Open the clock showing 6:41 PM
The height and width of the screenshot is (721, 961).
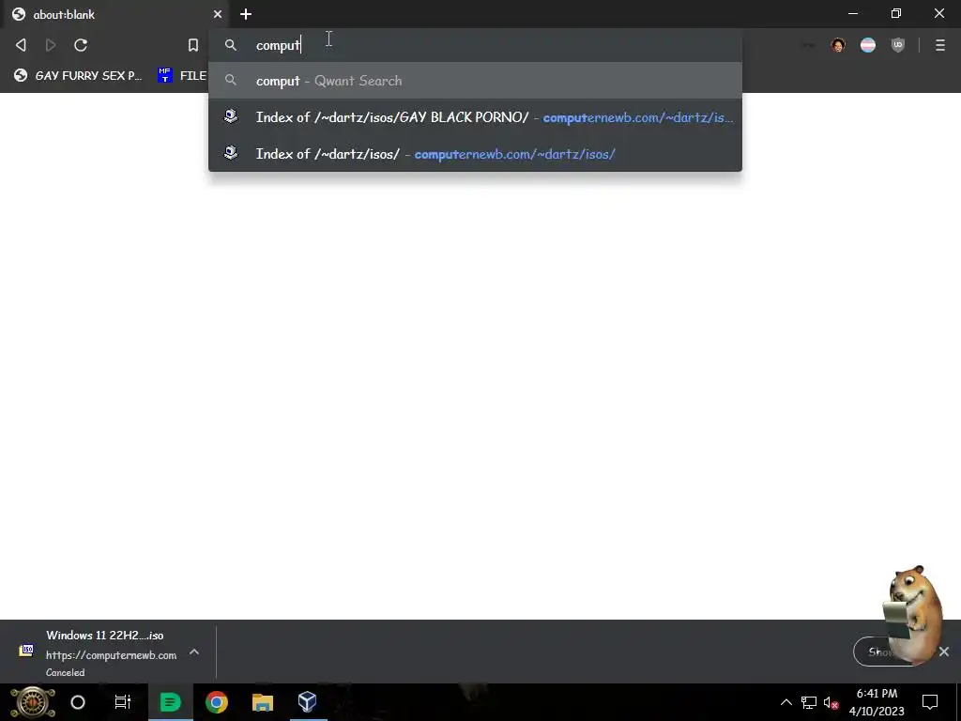pyautogui.click(x=877, y=702)
